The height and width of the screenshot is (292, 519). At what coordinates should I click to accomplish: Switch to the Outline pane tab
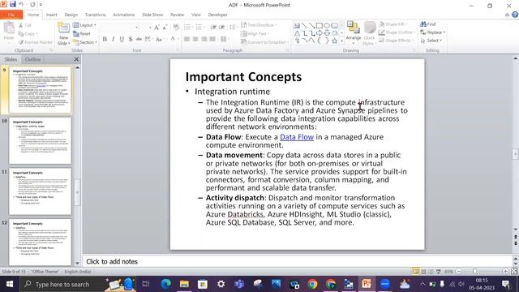pos(32,59)
